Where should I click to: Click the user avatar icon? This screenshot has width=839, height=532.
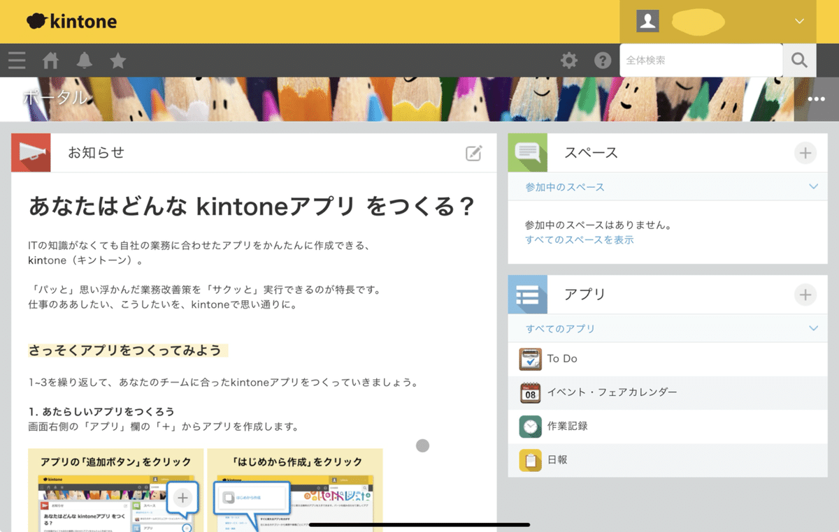(647, 21)
